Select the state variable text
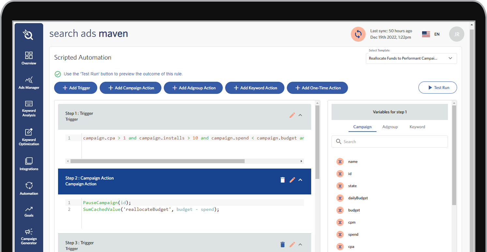Screen dimensions: 487x252 click(x=352, y=186)
